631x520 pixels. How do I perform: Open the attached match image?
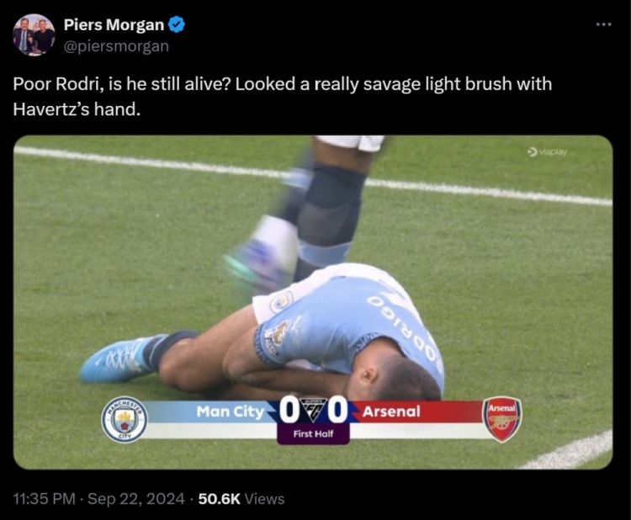313,302
